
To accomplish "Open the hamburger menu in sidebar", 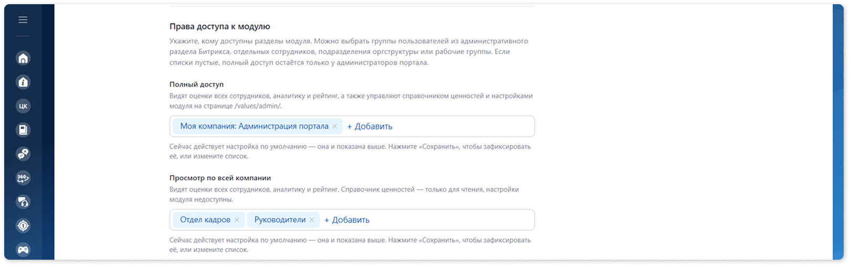I will point(23,20).
